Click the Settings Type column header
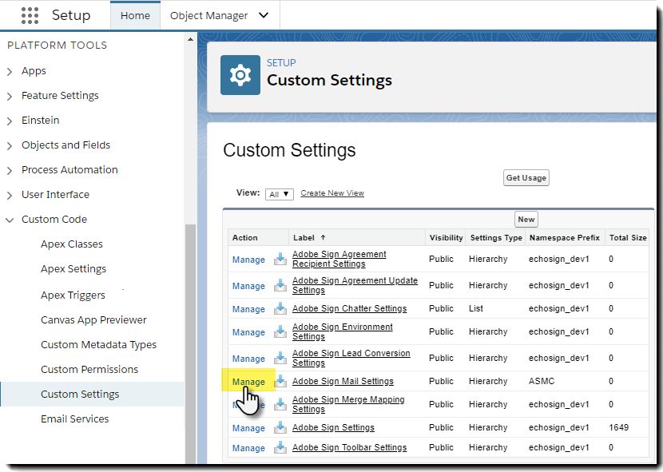Viewport: 663px width, 472px height. pos(496,238)
